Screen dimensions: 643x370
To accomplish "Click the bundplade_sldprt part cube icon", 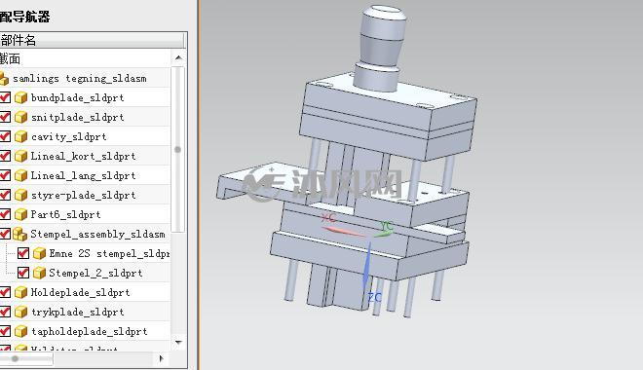I will pos(20,98).
